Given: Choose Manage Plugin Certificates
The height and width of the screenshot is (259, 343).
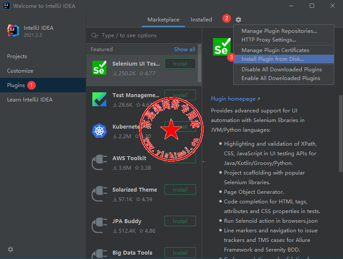Looking at the screenshot, I should click(283, 50).
